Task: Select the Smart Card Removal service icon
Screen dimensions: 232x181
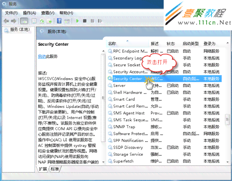Action: (110, 106)
